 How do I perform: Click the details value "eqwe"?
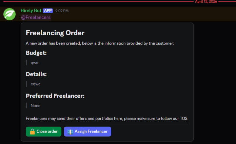point(36,84)
